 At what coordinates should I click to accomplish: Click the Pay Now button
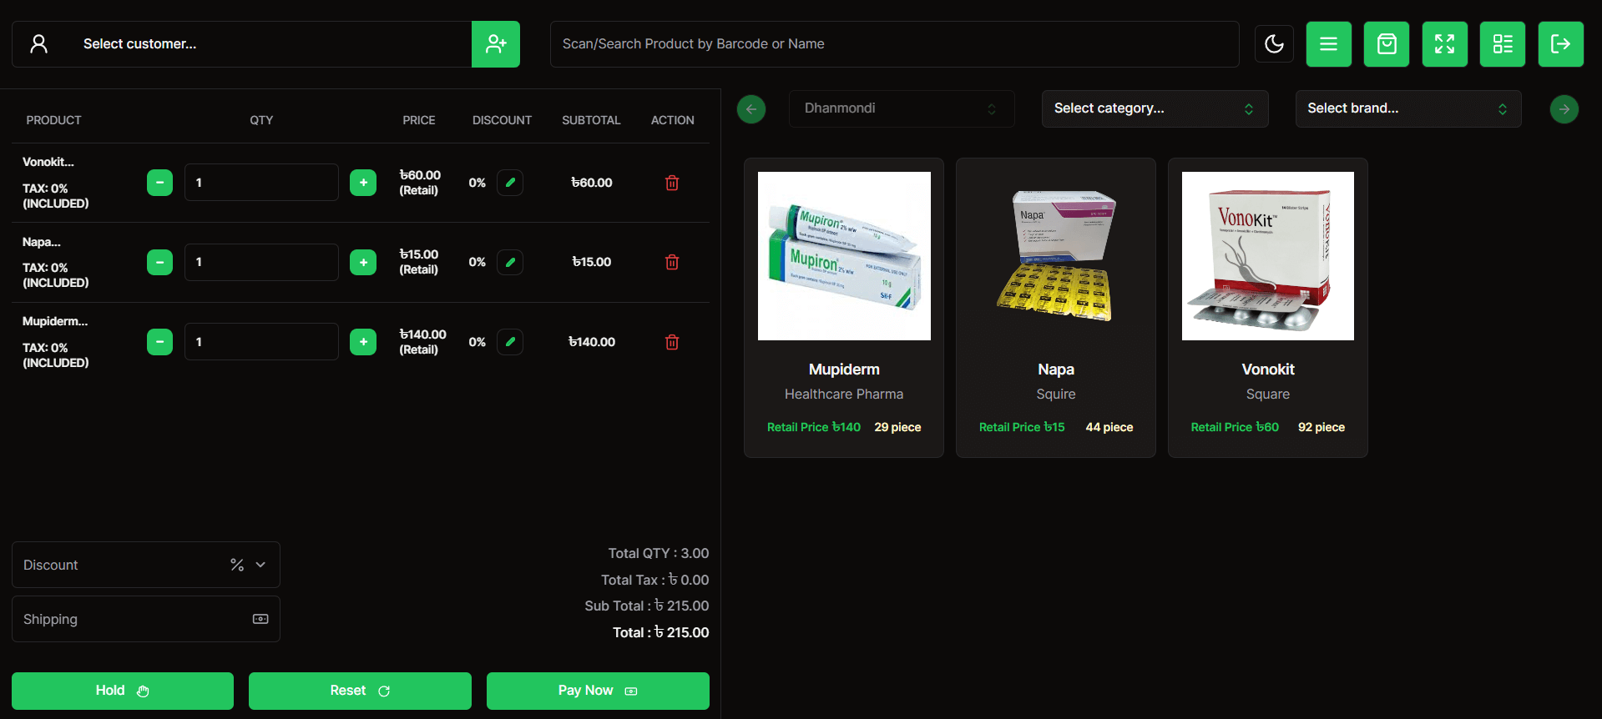pos(598,691)
